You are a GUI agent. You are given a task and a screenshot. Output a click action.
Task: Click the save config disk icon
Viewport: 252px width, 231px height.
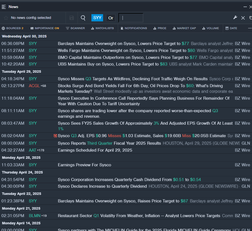(72, 18)
